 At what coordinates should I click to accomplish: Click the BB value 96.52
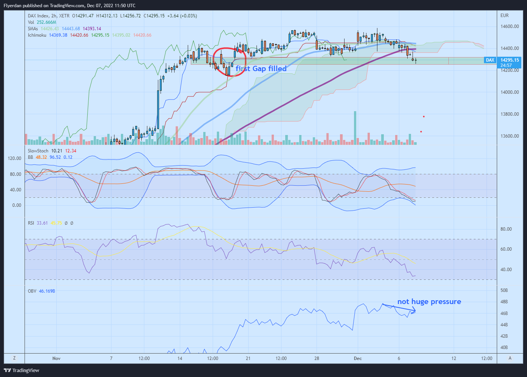click(55, 157)
